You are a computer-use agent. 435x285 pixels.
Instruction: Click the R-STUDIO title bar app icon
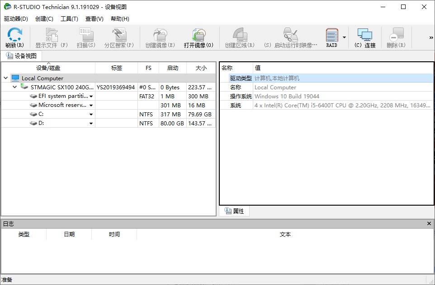coord(8,7)
